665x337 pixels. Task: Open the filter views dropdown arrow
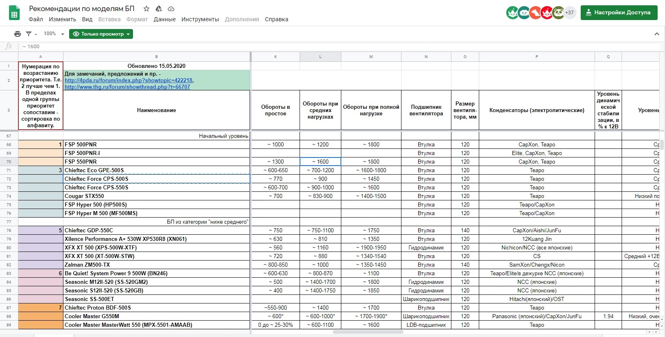point(36,34)
